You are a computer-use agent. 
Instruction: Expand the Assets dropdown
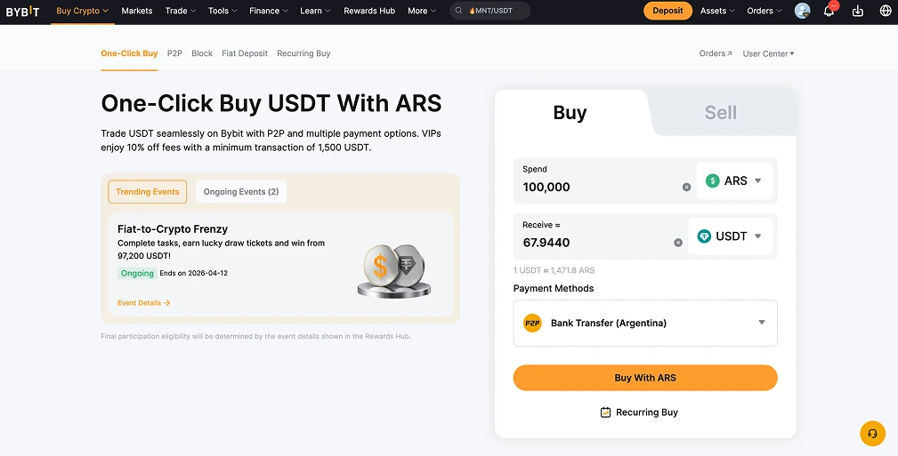coord(717,11)
